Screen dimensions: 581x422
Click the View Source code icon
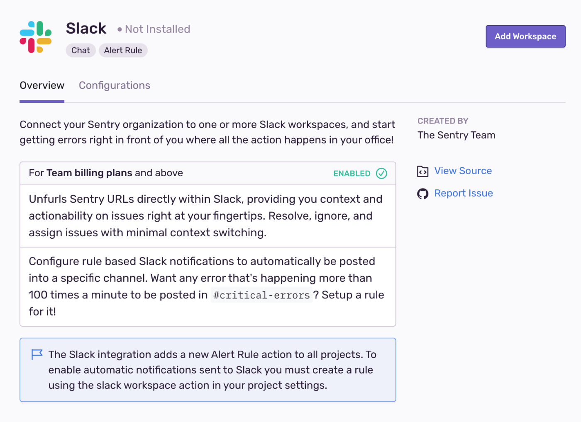(x=422, y=171)
